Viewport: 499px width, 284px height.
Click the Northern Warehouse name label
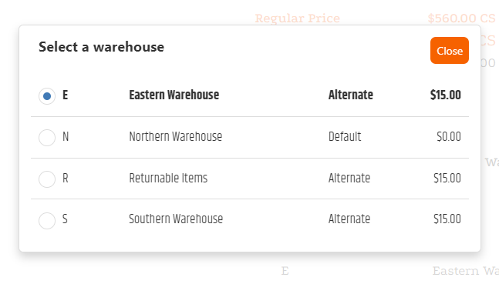coord(175,136)
